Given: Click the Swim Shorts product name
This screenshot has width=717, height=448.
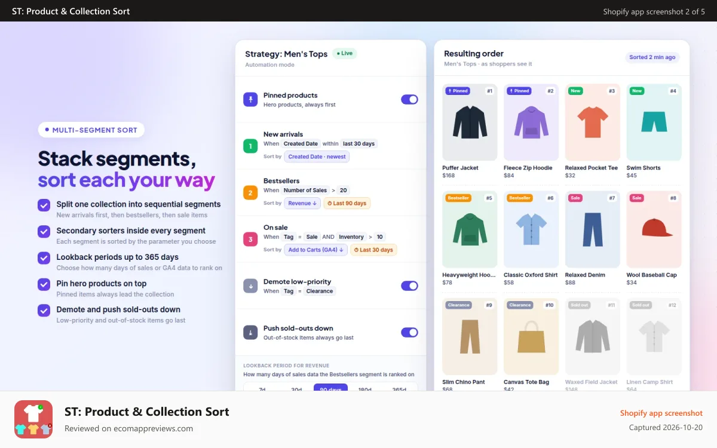Looking at the screenshot, I should [x=644, y=168].
